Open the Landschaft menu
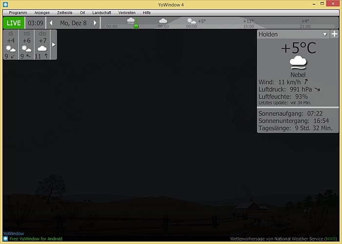 click(102, 13)
